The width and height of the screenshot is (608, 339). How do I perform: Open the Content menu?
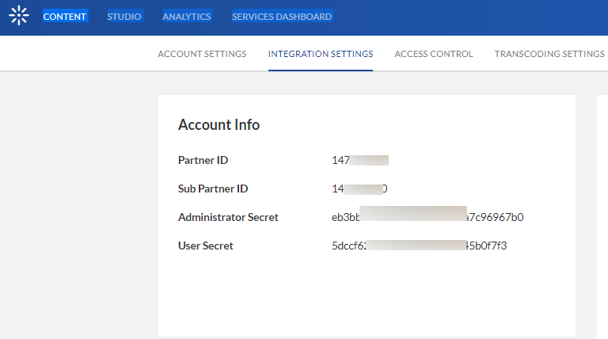65,17
